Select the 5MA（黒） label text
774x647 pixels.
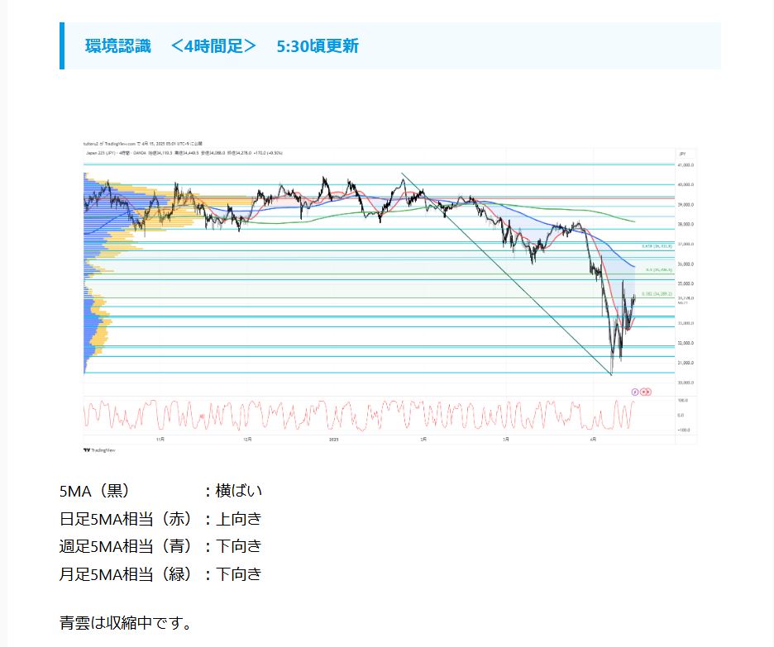[x=94, y=491]
